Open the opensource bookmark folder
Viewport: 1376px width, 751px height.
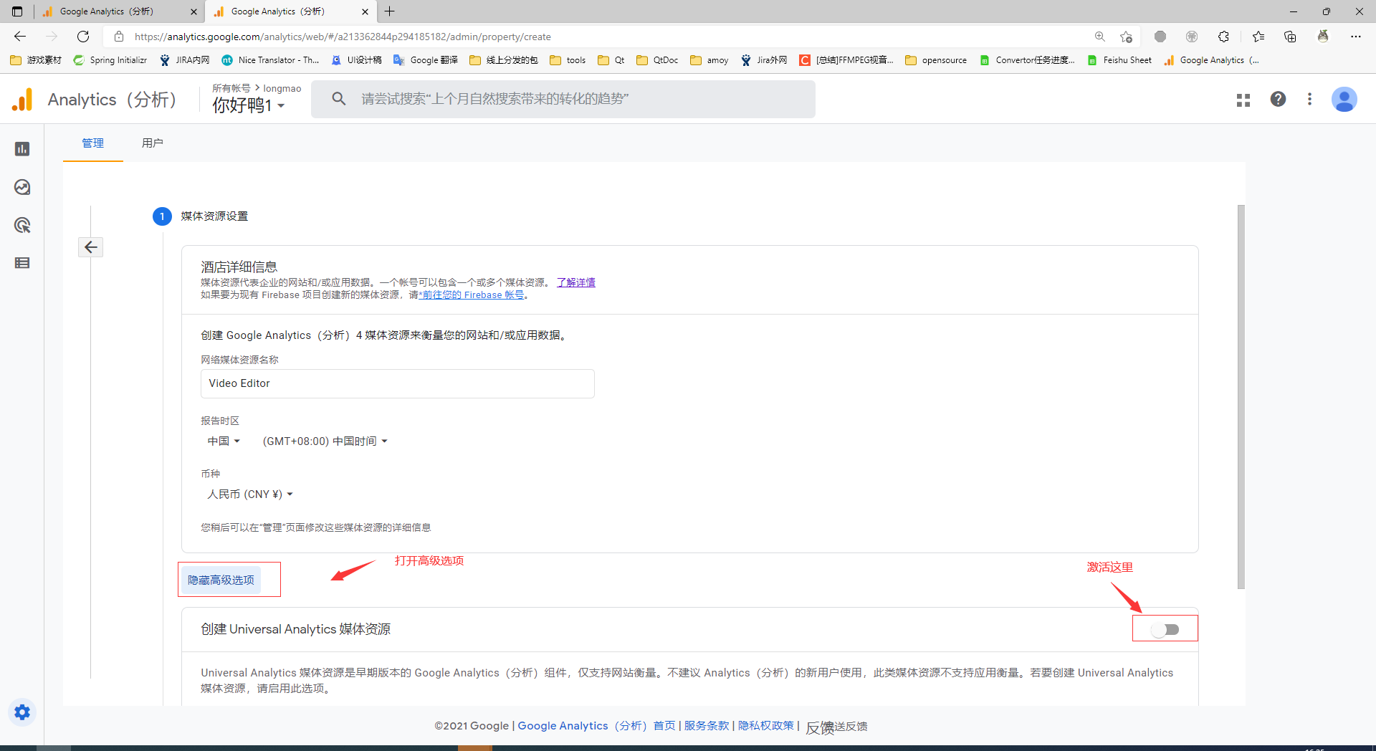(936, 60)
